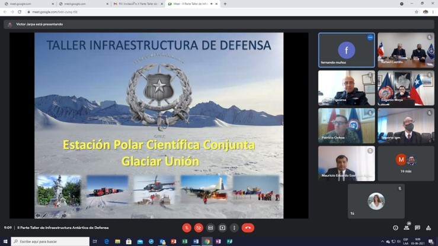This screenshot has width=438, height=246.
Task: Open the Mail app from the taskbar
Action: pyautogui.click(x=140, y=241)
